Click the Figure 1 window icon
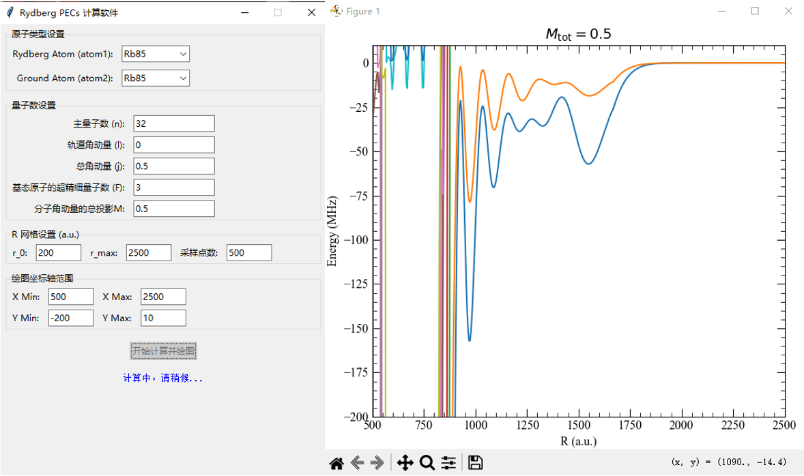The width and height of the screenshot is (804, 476). tap(336, 11)
